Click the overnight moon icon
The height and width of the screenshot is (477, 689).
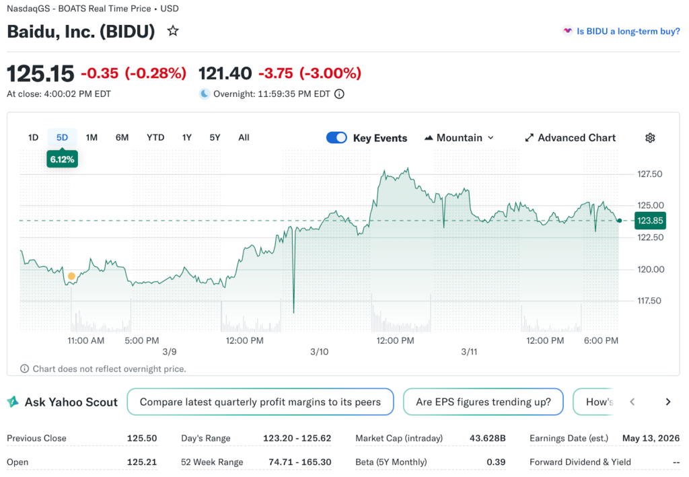click(205, 94)
